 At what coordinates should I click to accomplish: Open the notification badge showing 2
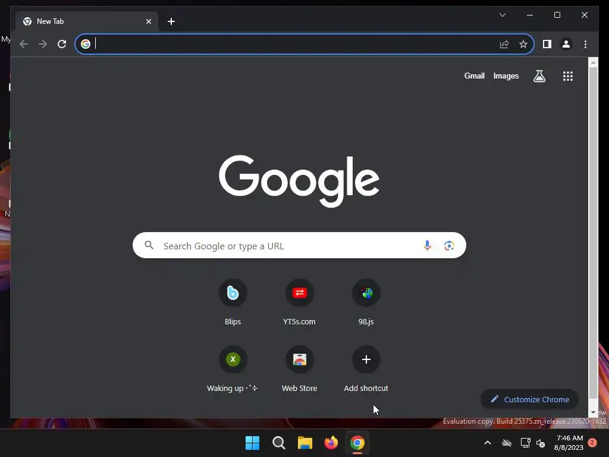(592, 443)
